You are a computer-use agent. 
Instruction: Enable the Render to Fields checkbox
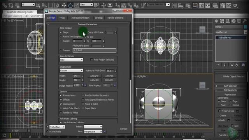61,112
